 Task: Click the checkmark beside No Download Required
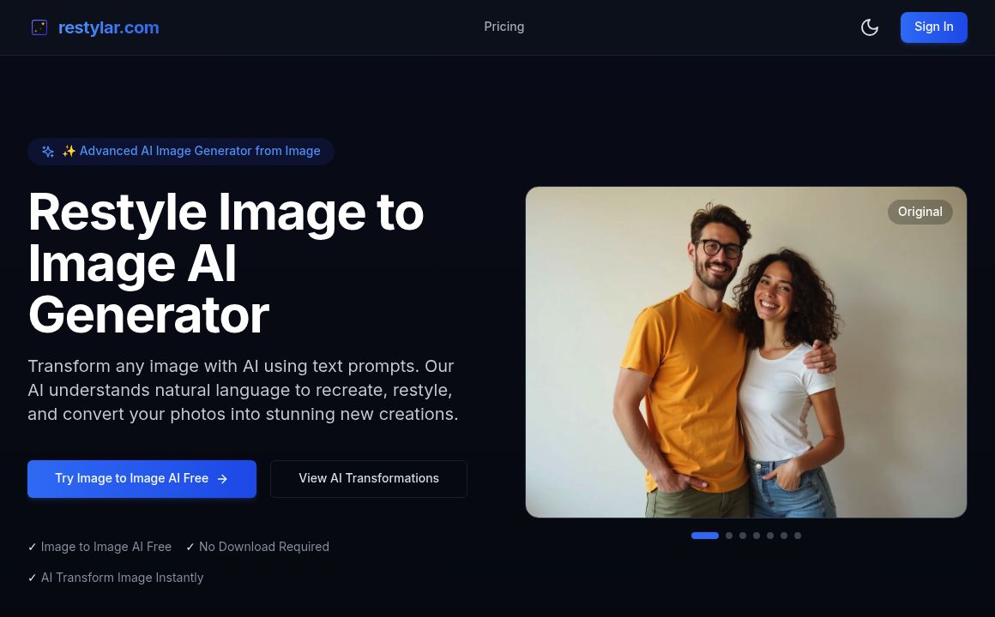[x=190, y=547]
